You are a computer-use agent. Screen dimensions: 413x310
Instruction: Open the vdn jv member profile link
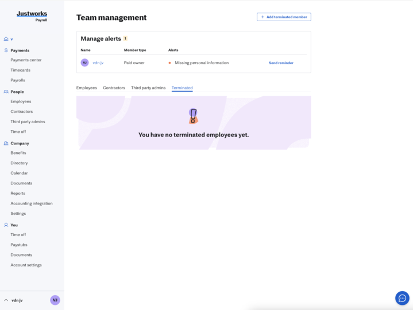(x=98, y=63)
